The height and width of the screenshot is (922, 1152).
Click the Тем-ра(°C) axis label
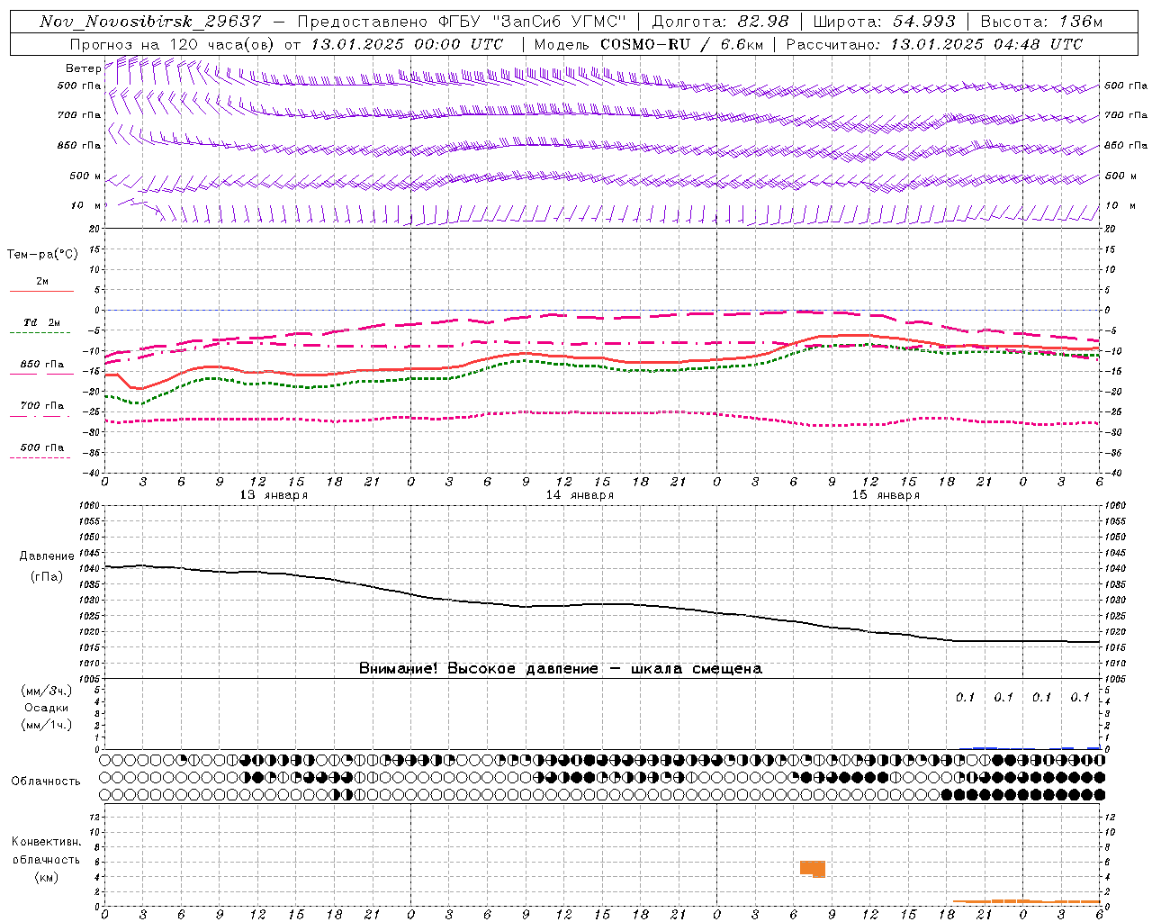42,255
